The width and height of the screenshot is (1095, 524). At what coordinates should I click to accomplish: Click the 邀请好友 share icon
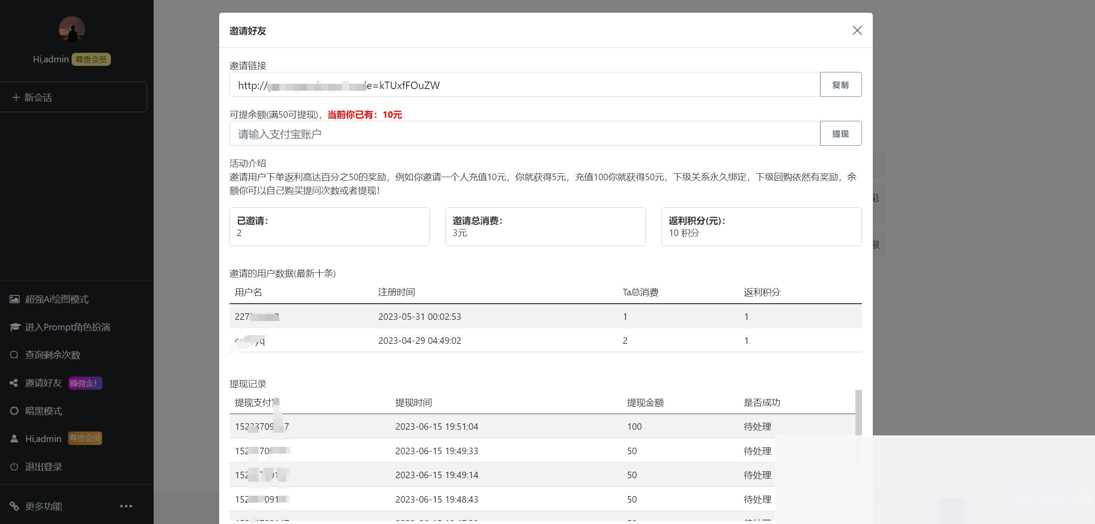[x=14, y=383]
